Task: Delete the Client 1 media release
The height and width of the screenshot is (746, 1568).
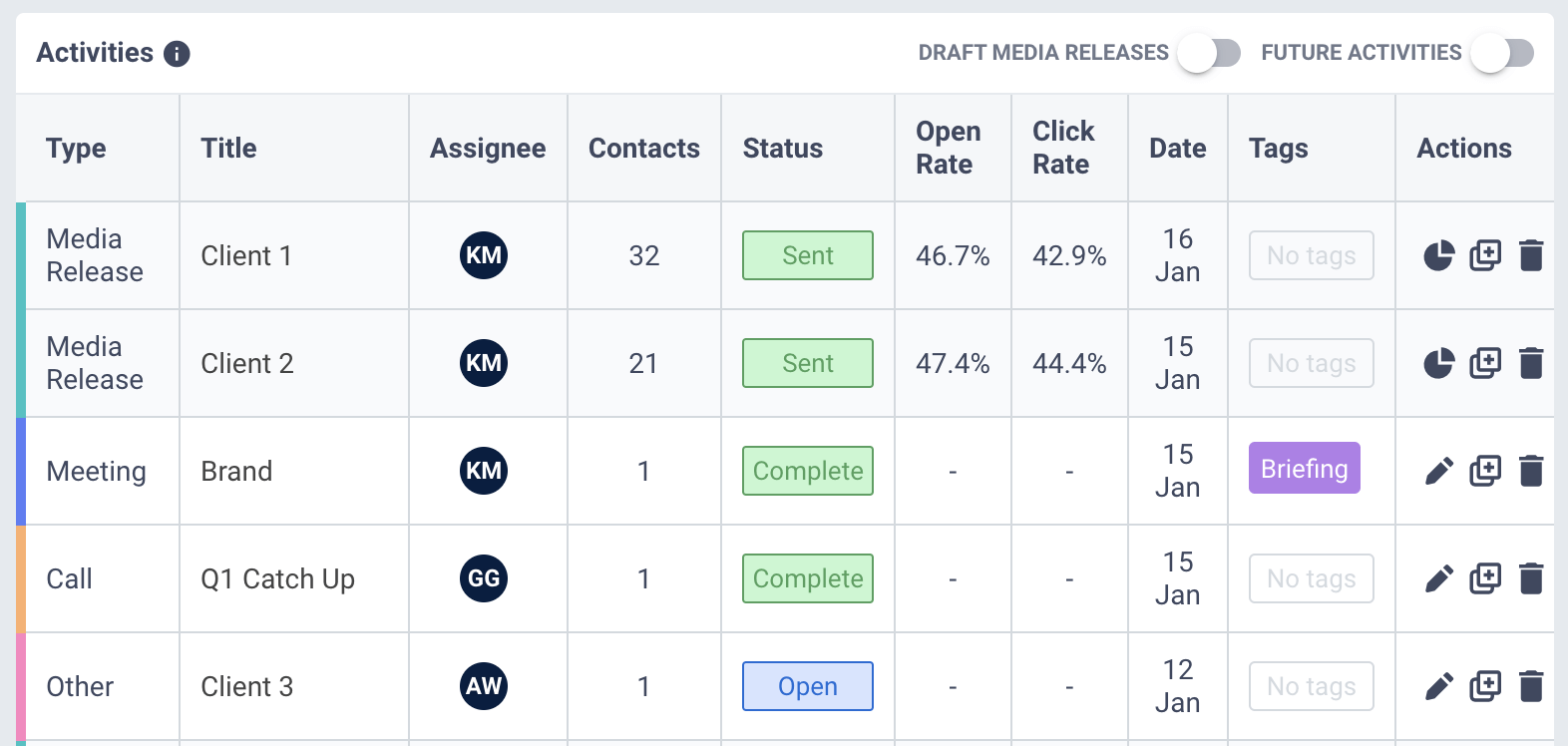Action: point(1533,255)
